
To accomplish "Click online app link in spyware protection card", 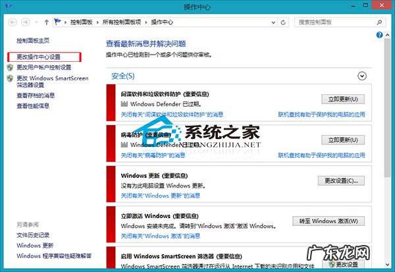I will tap(321, 115).
